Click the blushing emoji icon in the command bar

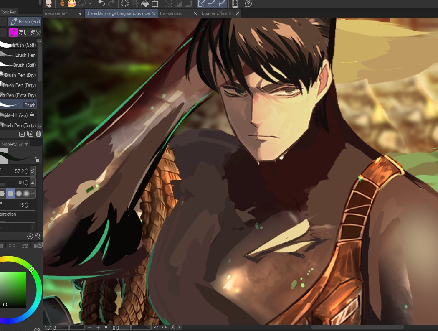coord(72,3)
